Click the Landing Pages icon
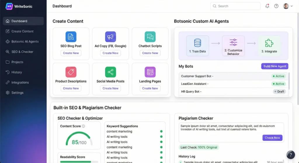 (150, 72)
